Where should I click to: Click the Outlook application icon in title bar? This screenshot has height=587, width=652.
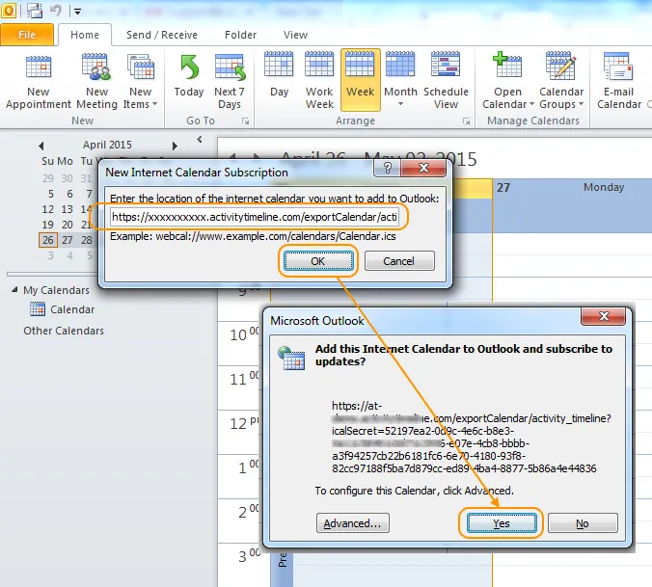[9, 11]
